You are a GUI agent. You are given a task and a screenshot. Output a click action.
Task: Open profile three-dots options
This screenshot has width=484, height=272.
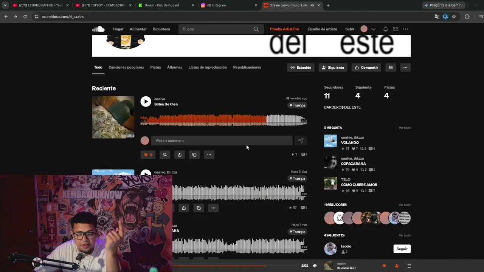405,67
